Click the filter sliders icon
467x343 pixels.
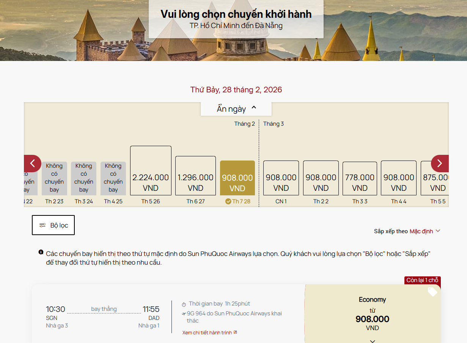42,225
